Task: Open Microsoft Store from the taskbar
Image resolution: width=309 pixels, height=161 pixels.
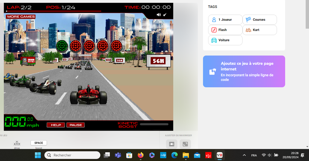Action: click(129, 155)
